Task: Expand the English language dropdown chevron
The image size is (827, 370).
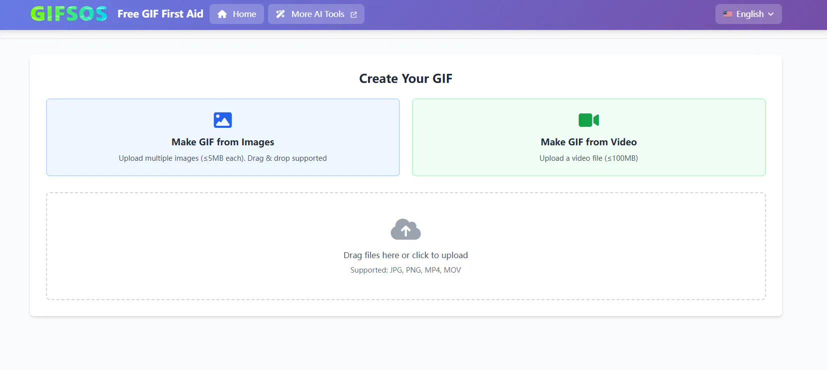Action: coord(771,14)
